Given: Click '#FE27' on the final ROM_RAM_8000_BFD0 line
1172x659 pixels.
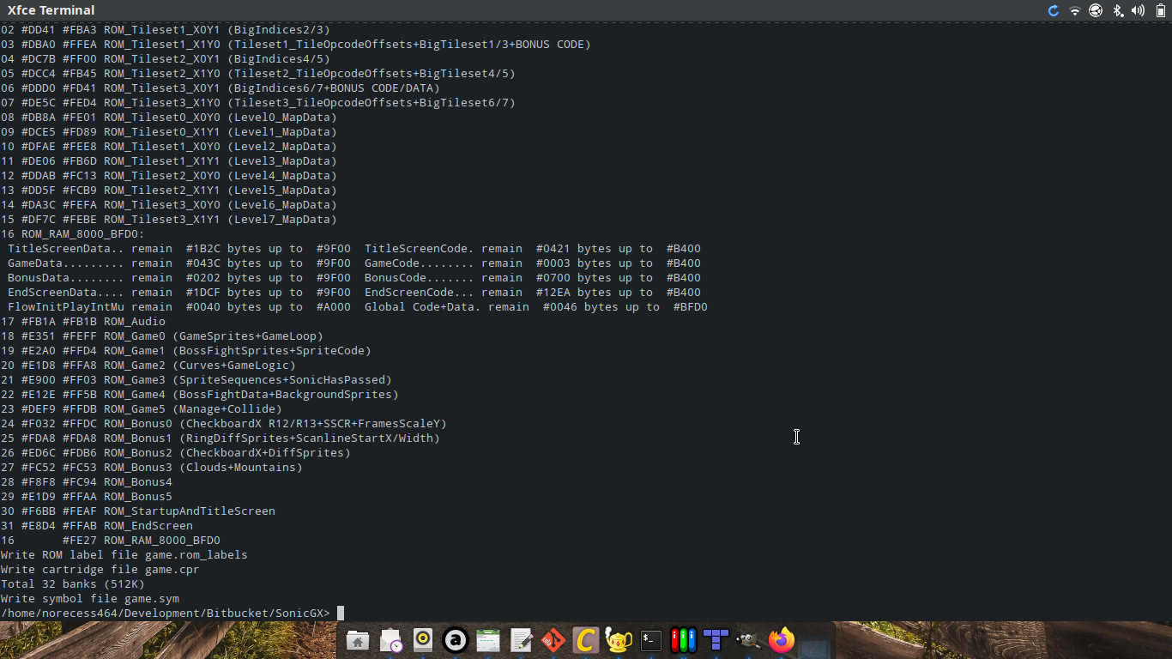Looking at the screenshot, I should point(80,540).
